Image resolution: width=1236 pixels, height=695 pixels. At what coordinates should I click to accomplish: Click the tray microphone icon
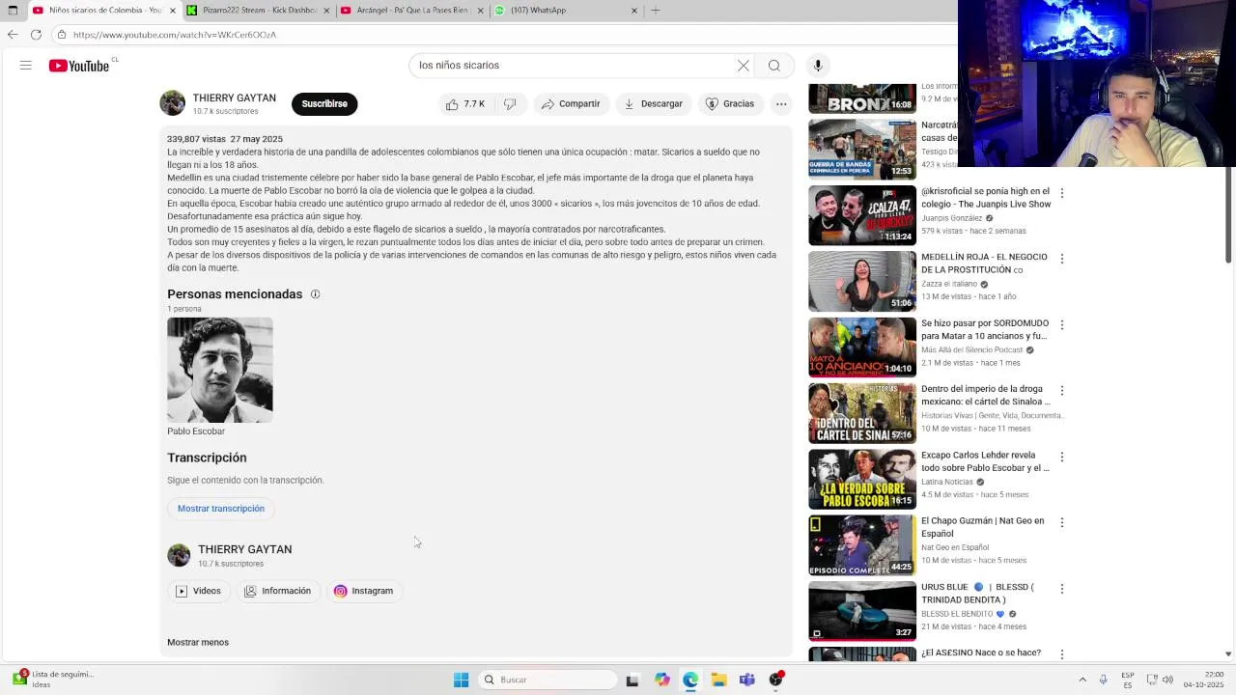tap(1103, 680)
